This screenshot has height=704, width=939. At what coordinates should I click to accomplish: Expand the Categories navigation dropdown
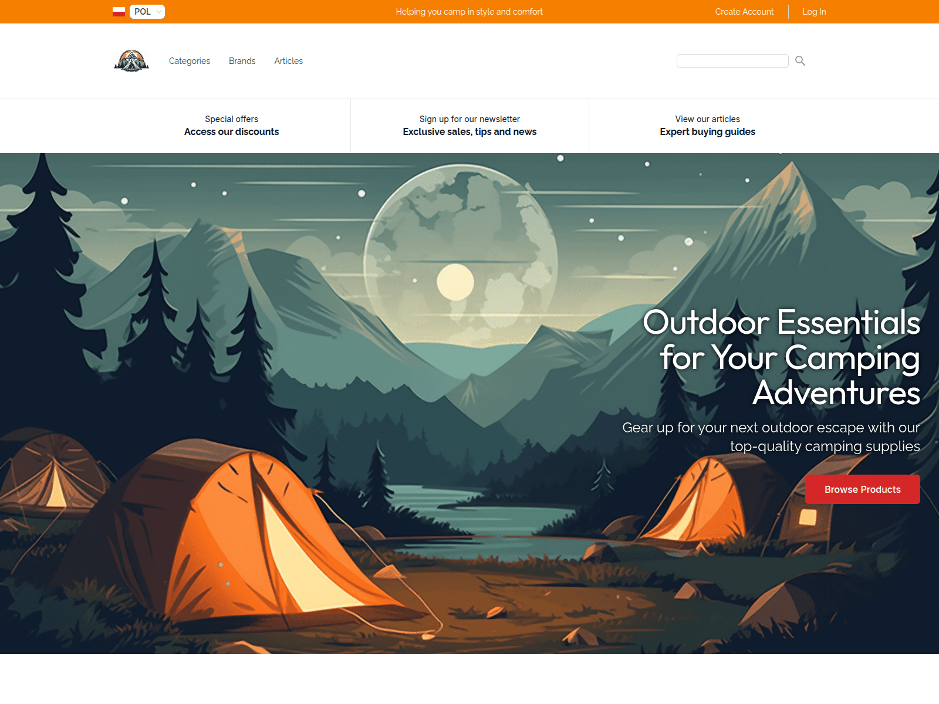point(189,61)
